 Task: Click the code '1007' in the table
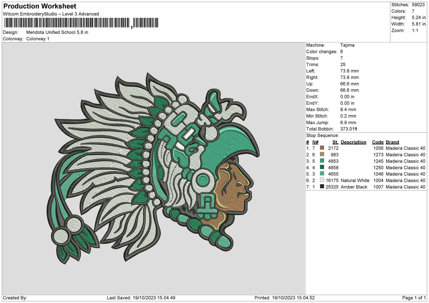pos(378,187)
